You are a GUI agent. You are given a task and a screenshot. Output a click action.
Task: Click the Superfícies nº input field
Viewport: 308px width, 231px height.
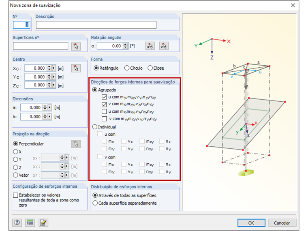(x=41, y=46)
